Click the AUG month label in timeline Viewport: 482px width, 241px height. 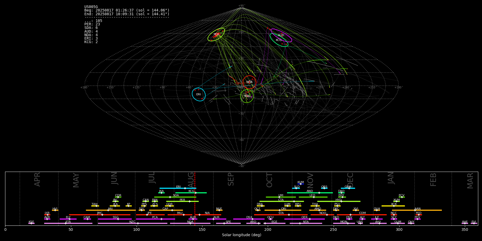tap(191, 180)
